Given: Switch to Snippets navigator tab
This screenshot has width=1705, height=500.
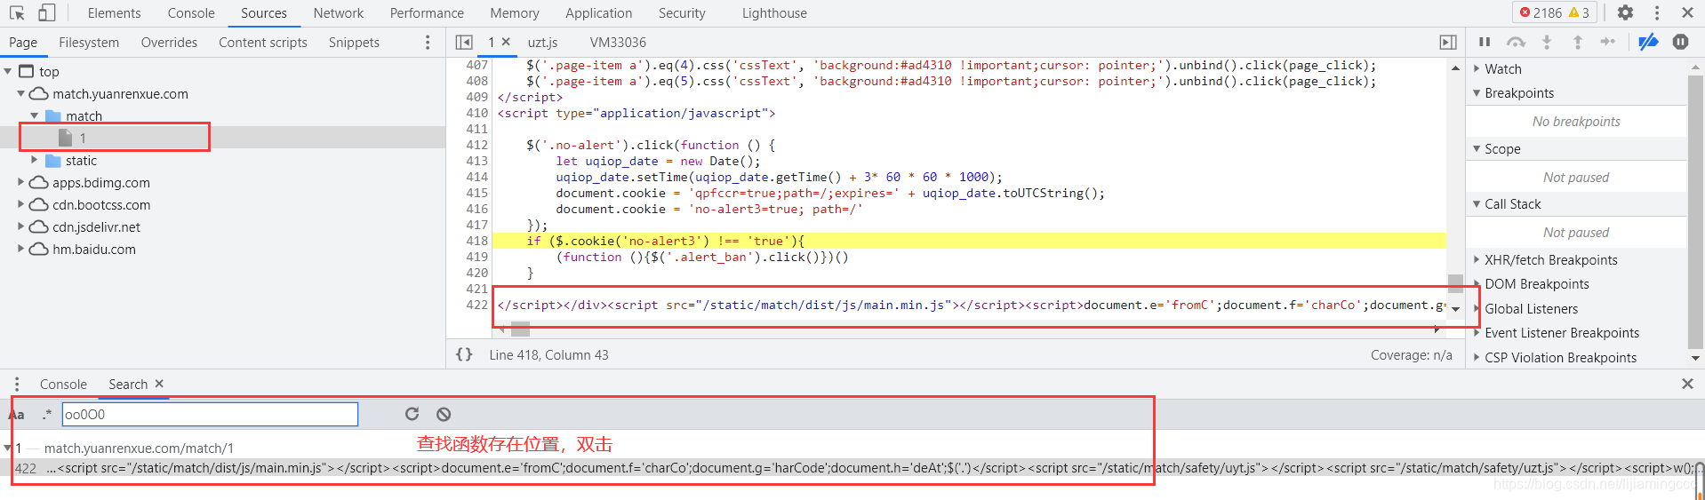Looking at the screenshot, I should point(354,42).
